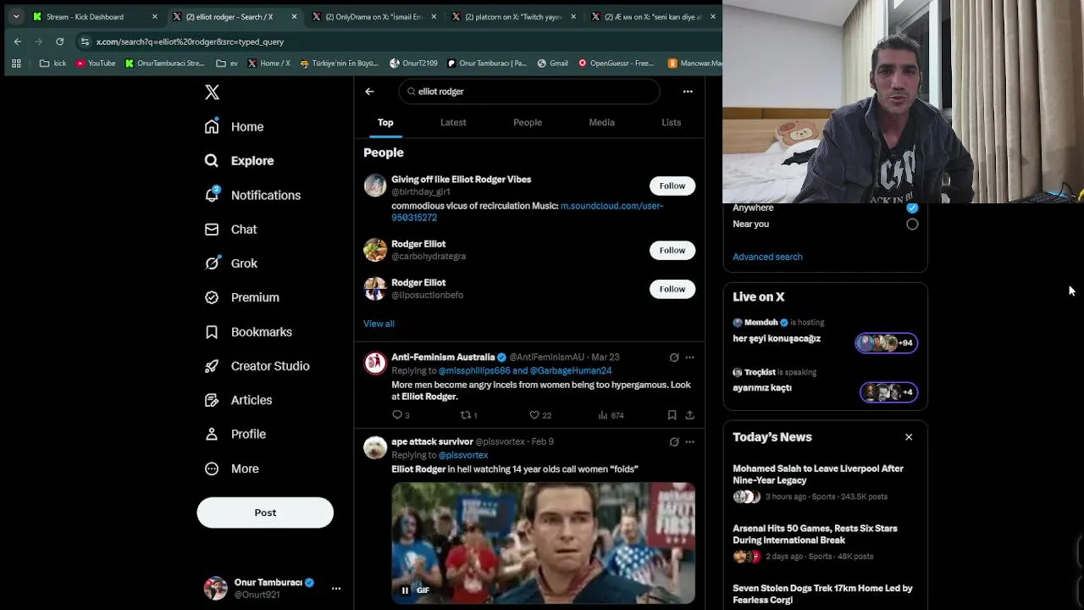Open browser tab search dropdown arrow
The width and height of the screenshot is (1084, 610).
pyautogui.click(x=16, y=16)
